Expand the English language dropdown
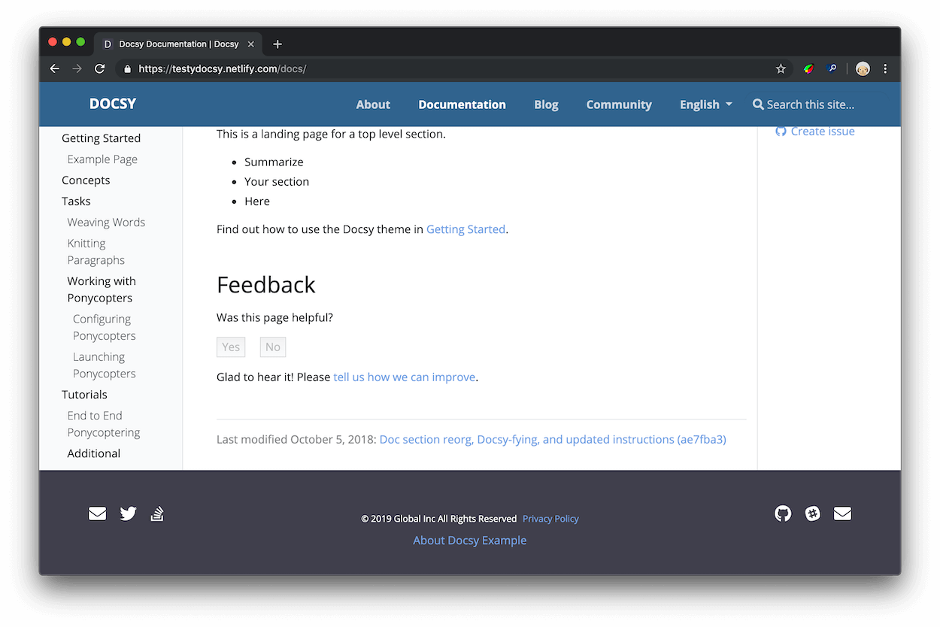 [x=704, y=104]
